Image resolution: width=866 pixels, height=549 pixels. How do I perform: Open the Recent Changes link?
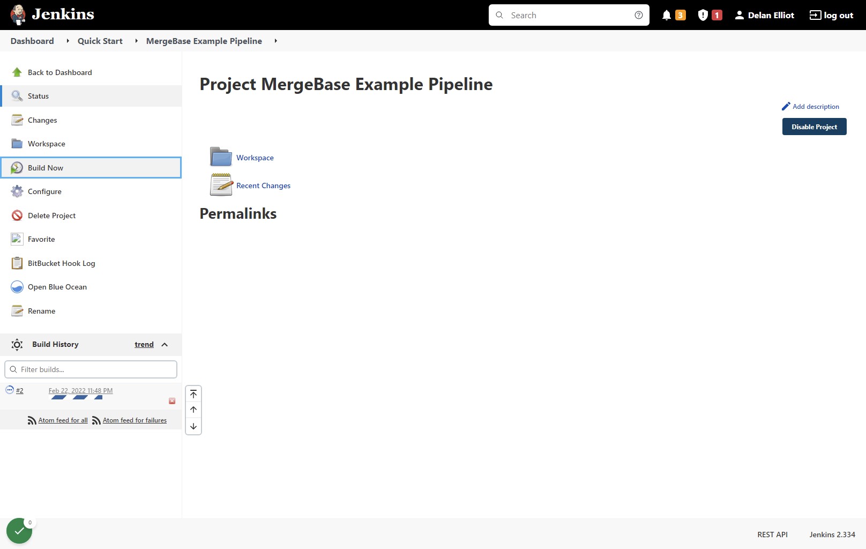263,186
